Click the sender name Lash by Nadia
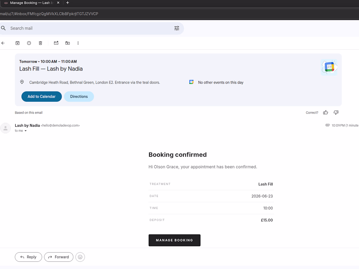 click(27, 125)
